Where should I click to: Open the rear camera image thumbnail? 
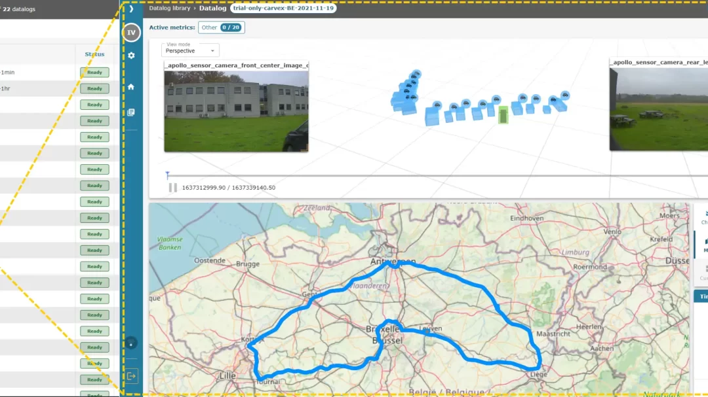[658, 109]
